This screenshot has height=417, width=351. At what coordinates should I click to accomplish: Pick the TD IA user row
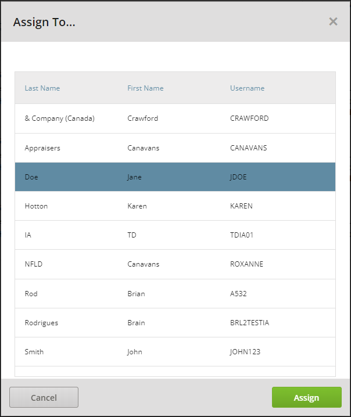(x=175, y=235)
